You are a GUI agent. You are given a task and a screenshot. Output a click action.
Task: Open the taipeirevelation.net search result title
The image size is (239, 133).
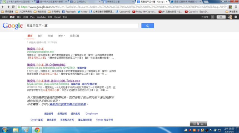point(35,49)
